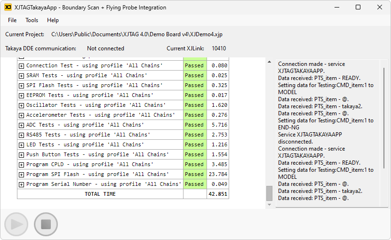Click the Stop test button

tap(46, 224)
